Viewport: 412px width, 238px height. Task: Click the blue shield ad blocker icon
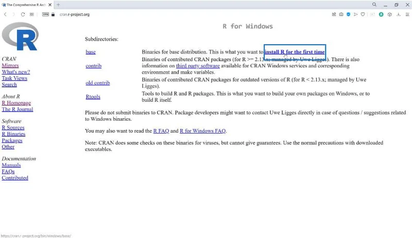pyautogui.click(x=349, y=14)
